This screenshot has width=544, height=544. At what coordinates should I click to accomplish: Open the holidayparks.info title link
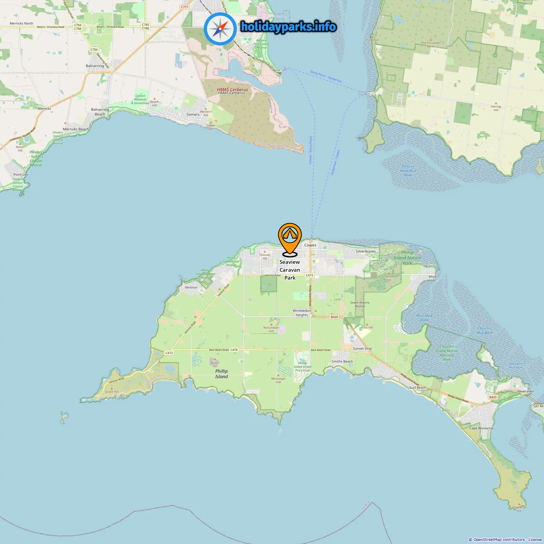(288, 27)
